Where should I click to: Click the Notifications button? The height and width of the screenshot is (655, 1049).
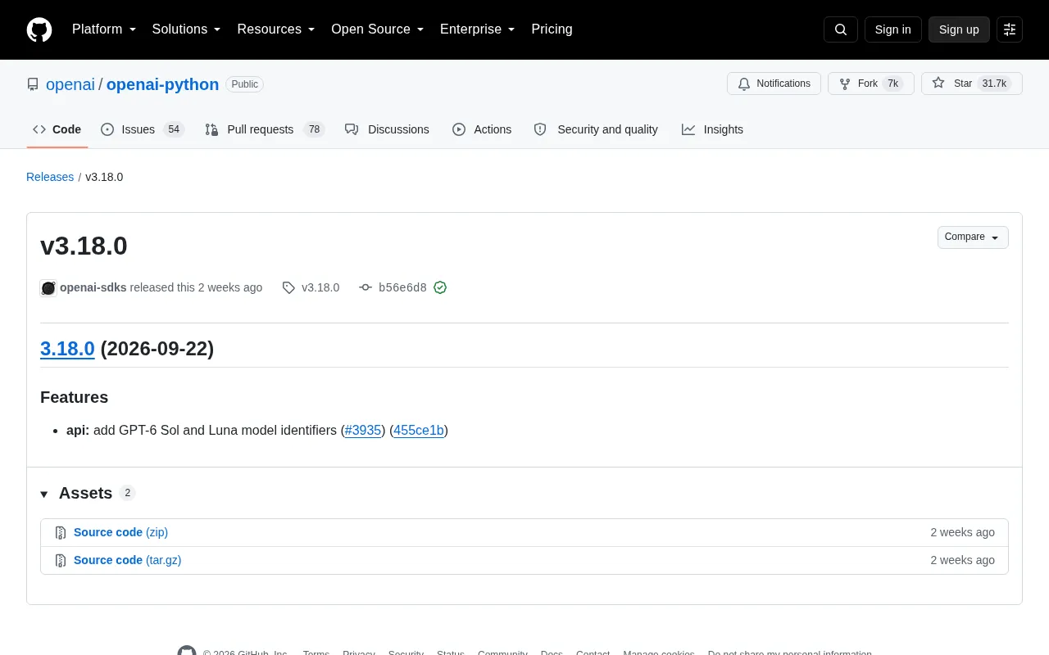tap(774, 84)
